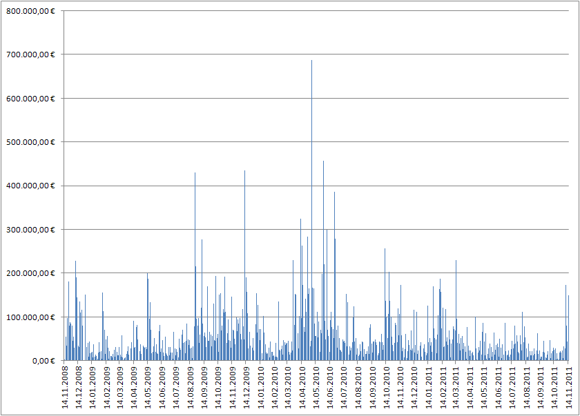
Task: Click the 14.11.2009 date label
Action: pos(232,387)
